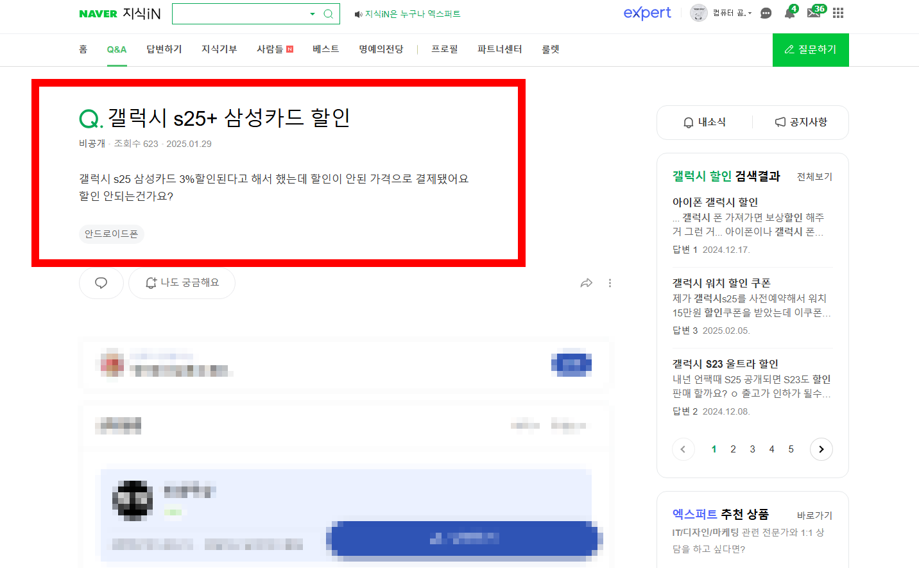Screen dimensions: 919x568
Task: Click the next page arrow
Action: coord(821,449)
